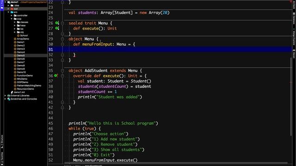Click the src source folder icon
Viewport: 296px width, 166px height.
pos(12,12)
